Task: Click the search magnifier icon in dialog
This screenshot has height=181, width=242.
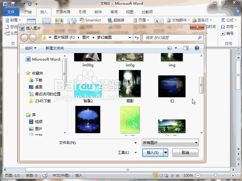Action: coord(200,37)
